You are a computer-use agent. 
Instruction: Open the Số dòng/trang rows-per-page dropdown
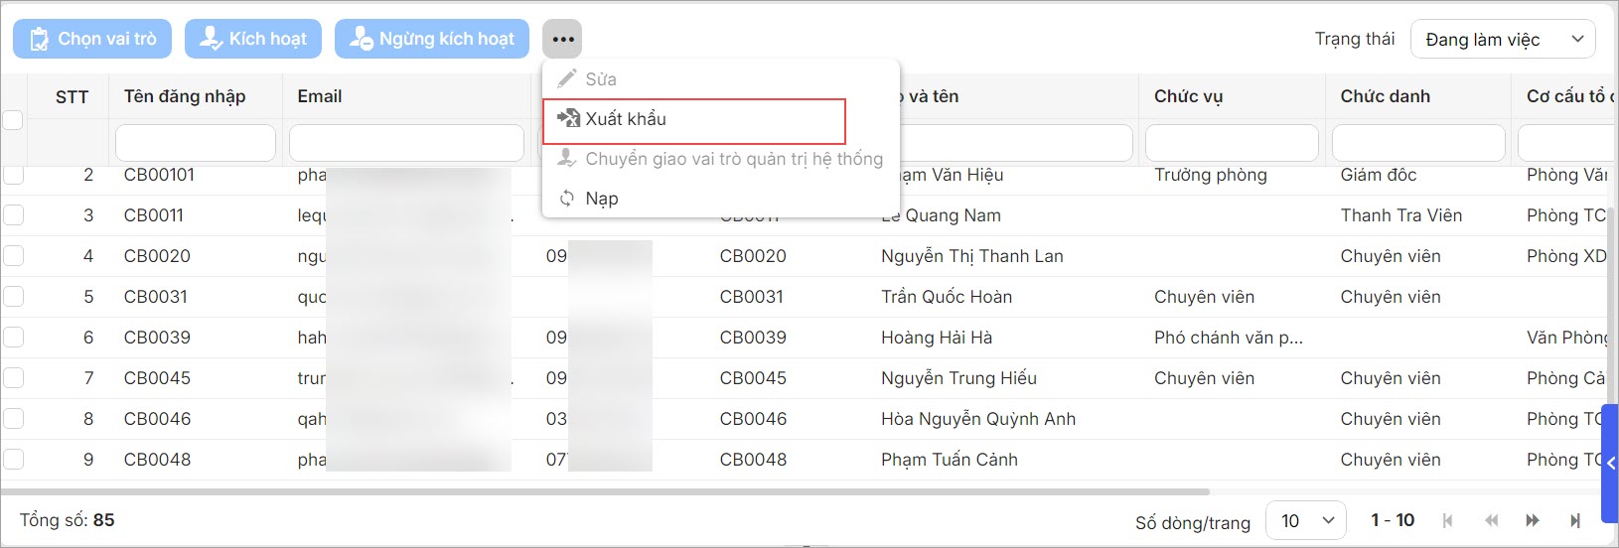[x=1306, y=520]
